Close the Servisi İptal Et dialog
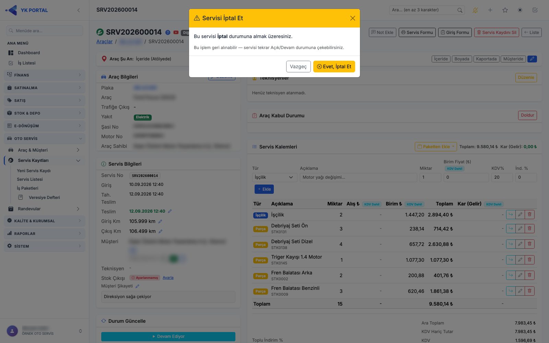Image resolution: width=549 pixels, height=343 pixels. coord(352,18)
